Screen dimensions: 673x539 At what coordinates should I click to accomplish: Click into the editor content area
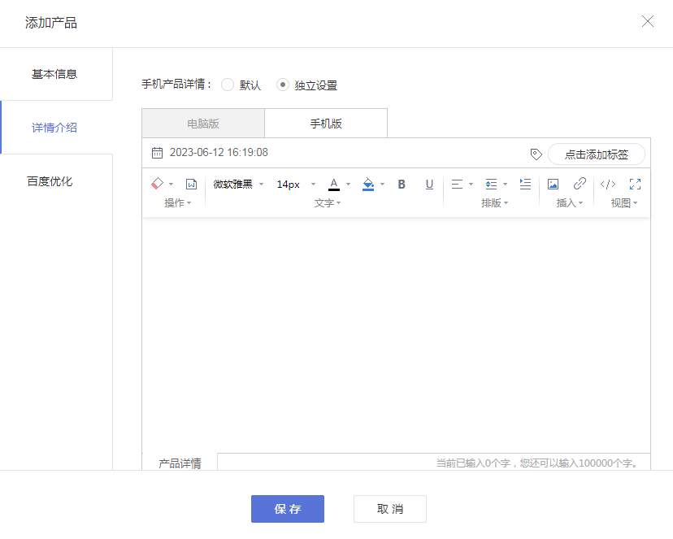396,335
